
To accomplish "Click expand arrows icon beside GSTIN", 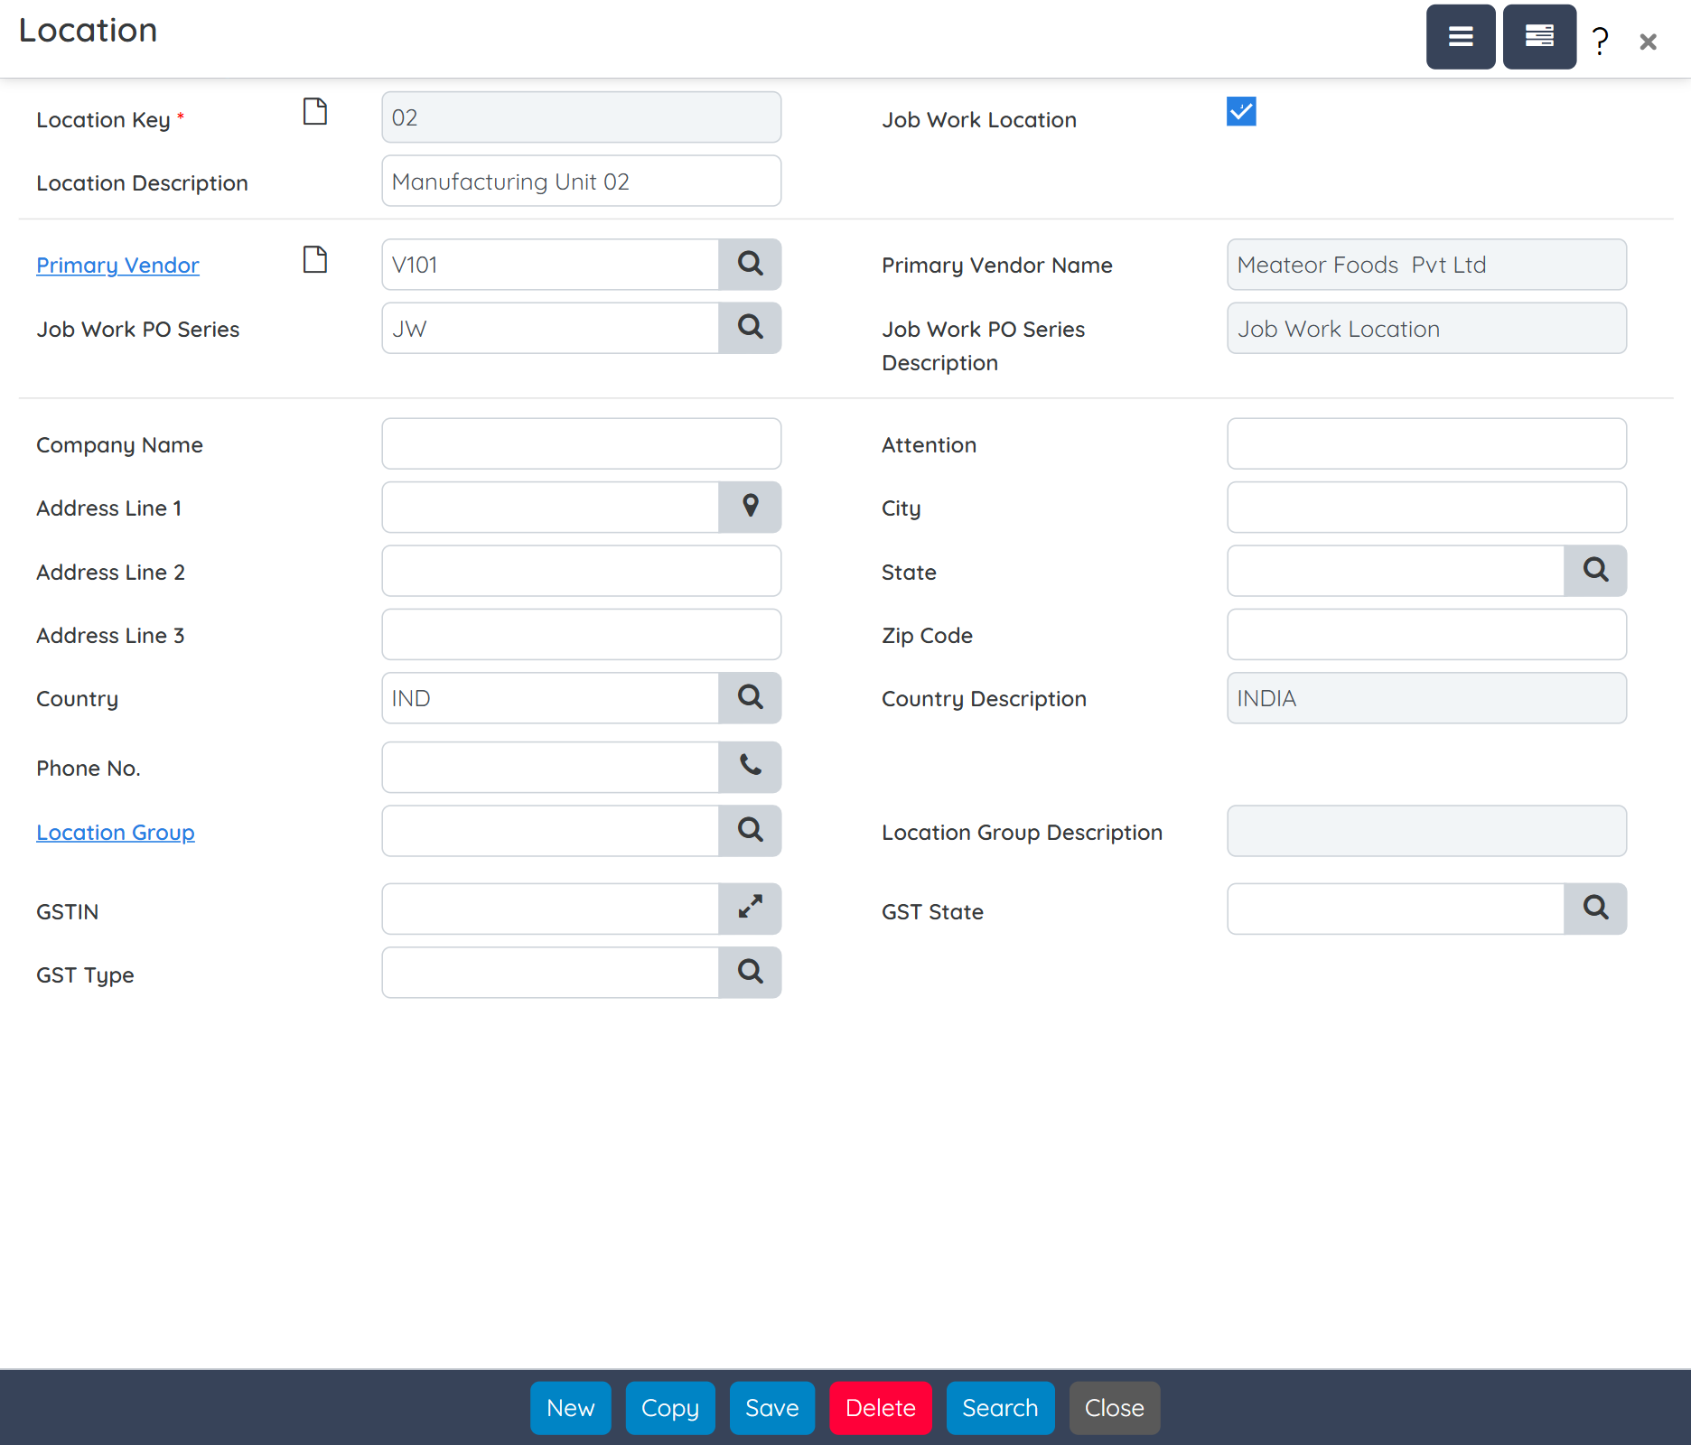I will click(x=750, y=909).
